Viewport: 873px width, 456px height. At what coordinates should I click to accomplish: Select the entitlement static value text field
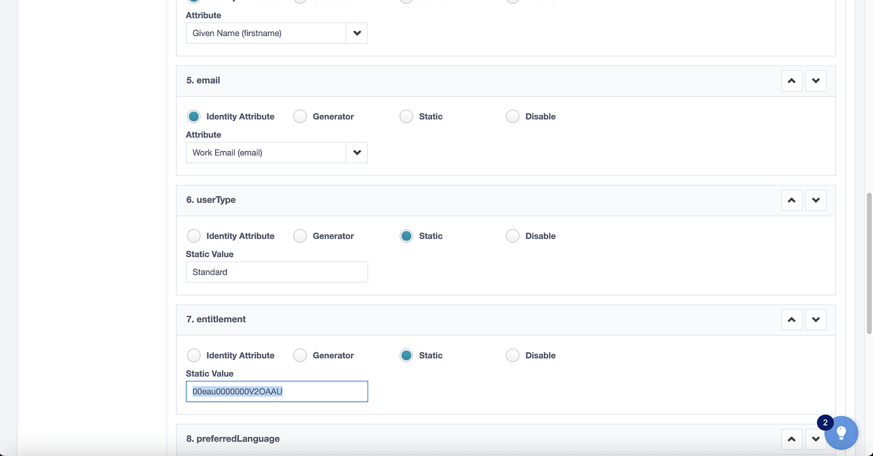coord(276,391)
